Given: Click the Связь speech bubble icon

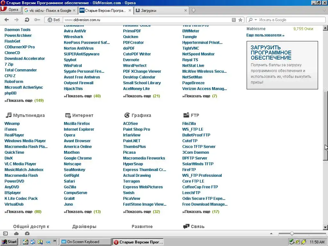Looking at the screenshot, I should (186, 226).
